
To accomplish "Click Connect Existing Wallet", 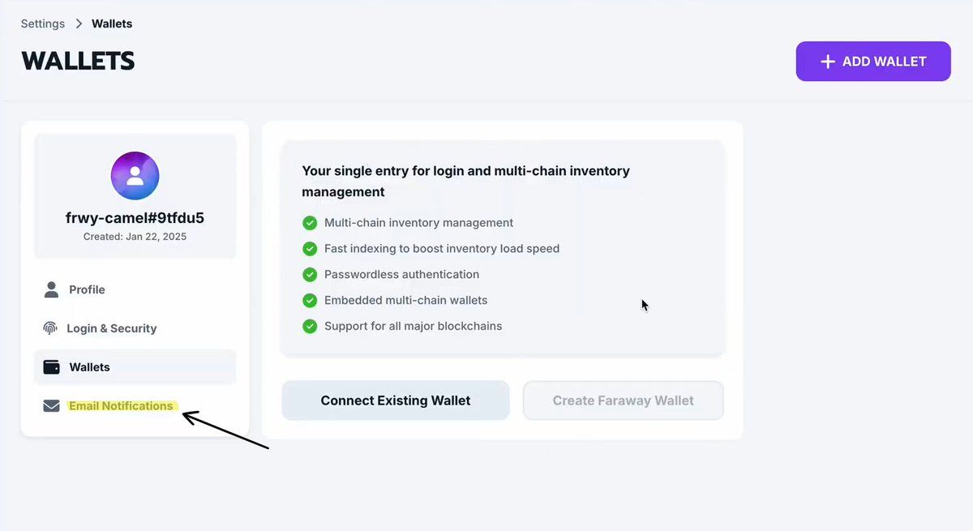I will point(396,400).
